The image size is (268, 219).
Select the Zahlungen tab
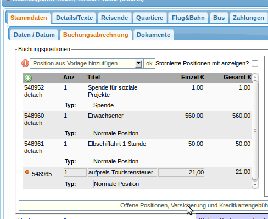[248, 18]
